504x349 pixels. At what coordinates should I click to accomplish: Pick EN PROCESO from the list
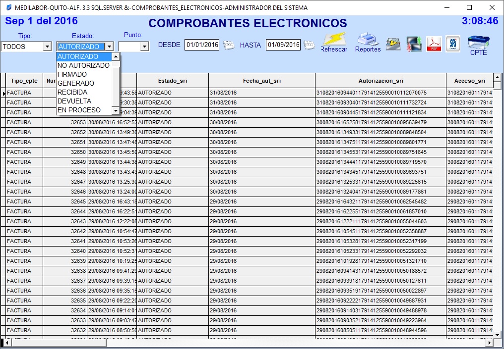click(x=79, y=110)
